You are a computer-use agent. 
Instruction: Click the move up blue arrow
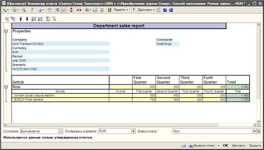(x=21, y=19)
